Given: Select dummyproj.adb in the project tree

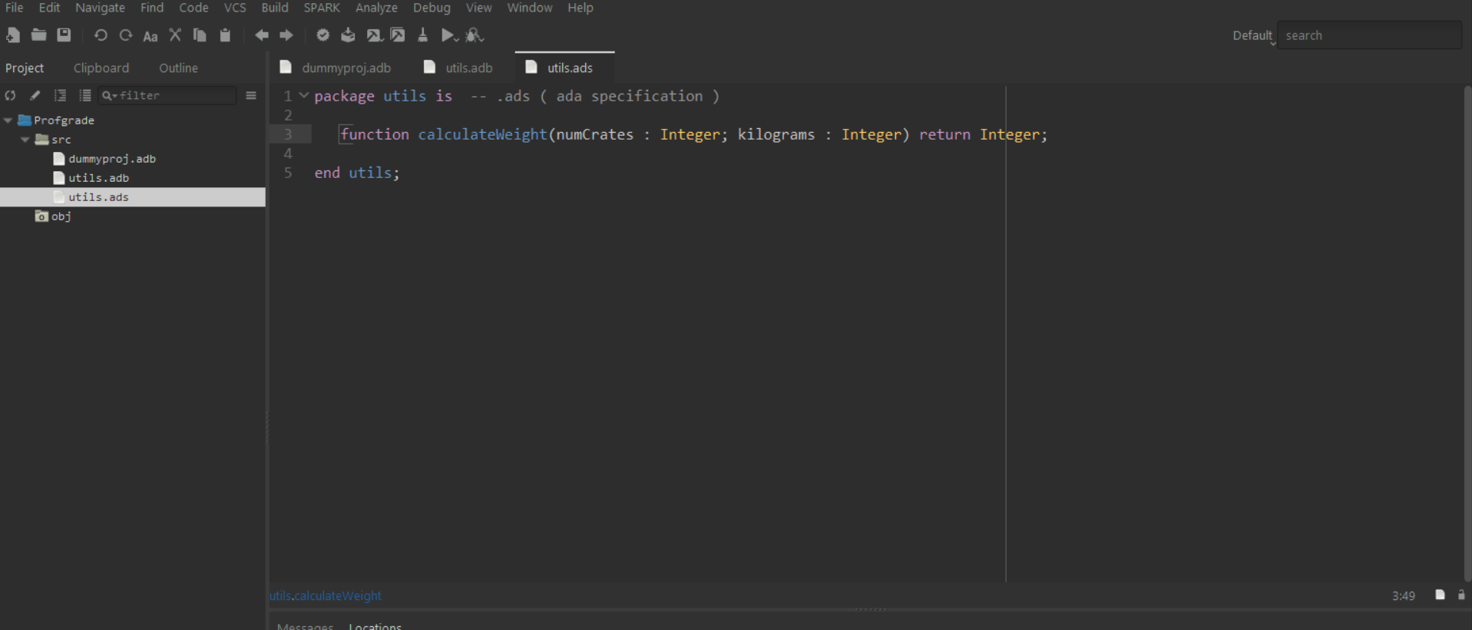Looking at the screenshot, I should pyautogui.click(x=112, y=159).
